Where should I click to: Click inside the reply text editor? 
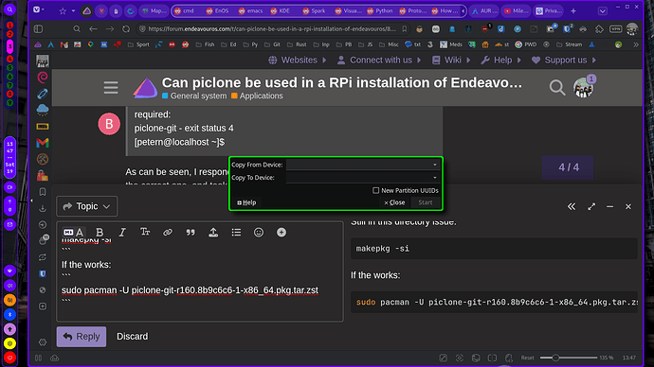[x=200, y=280]
